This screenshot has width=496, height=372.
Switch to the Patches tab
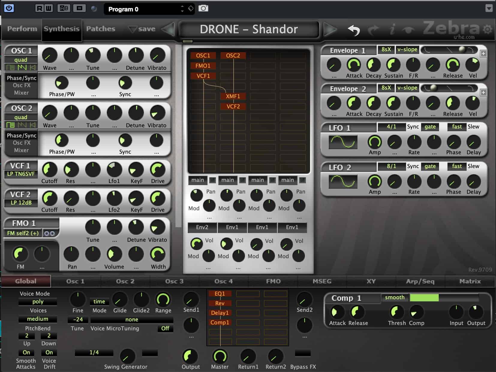click(x=101, y=29)
